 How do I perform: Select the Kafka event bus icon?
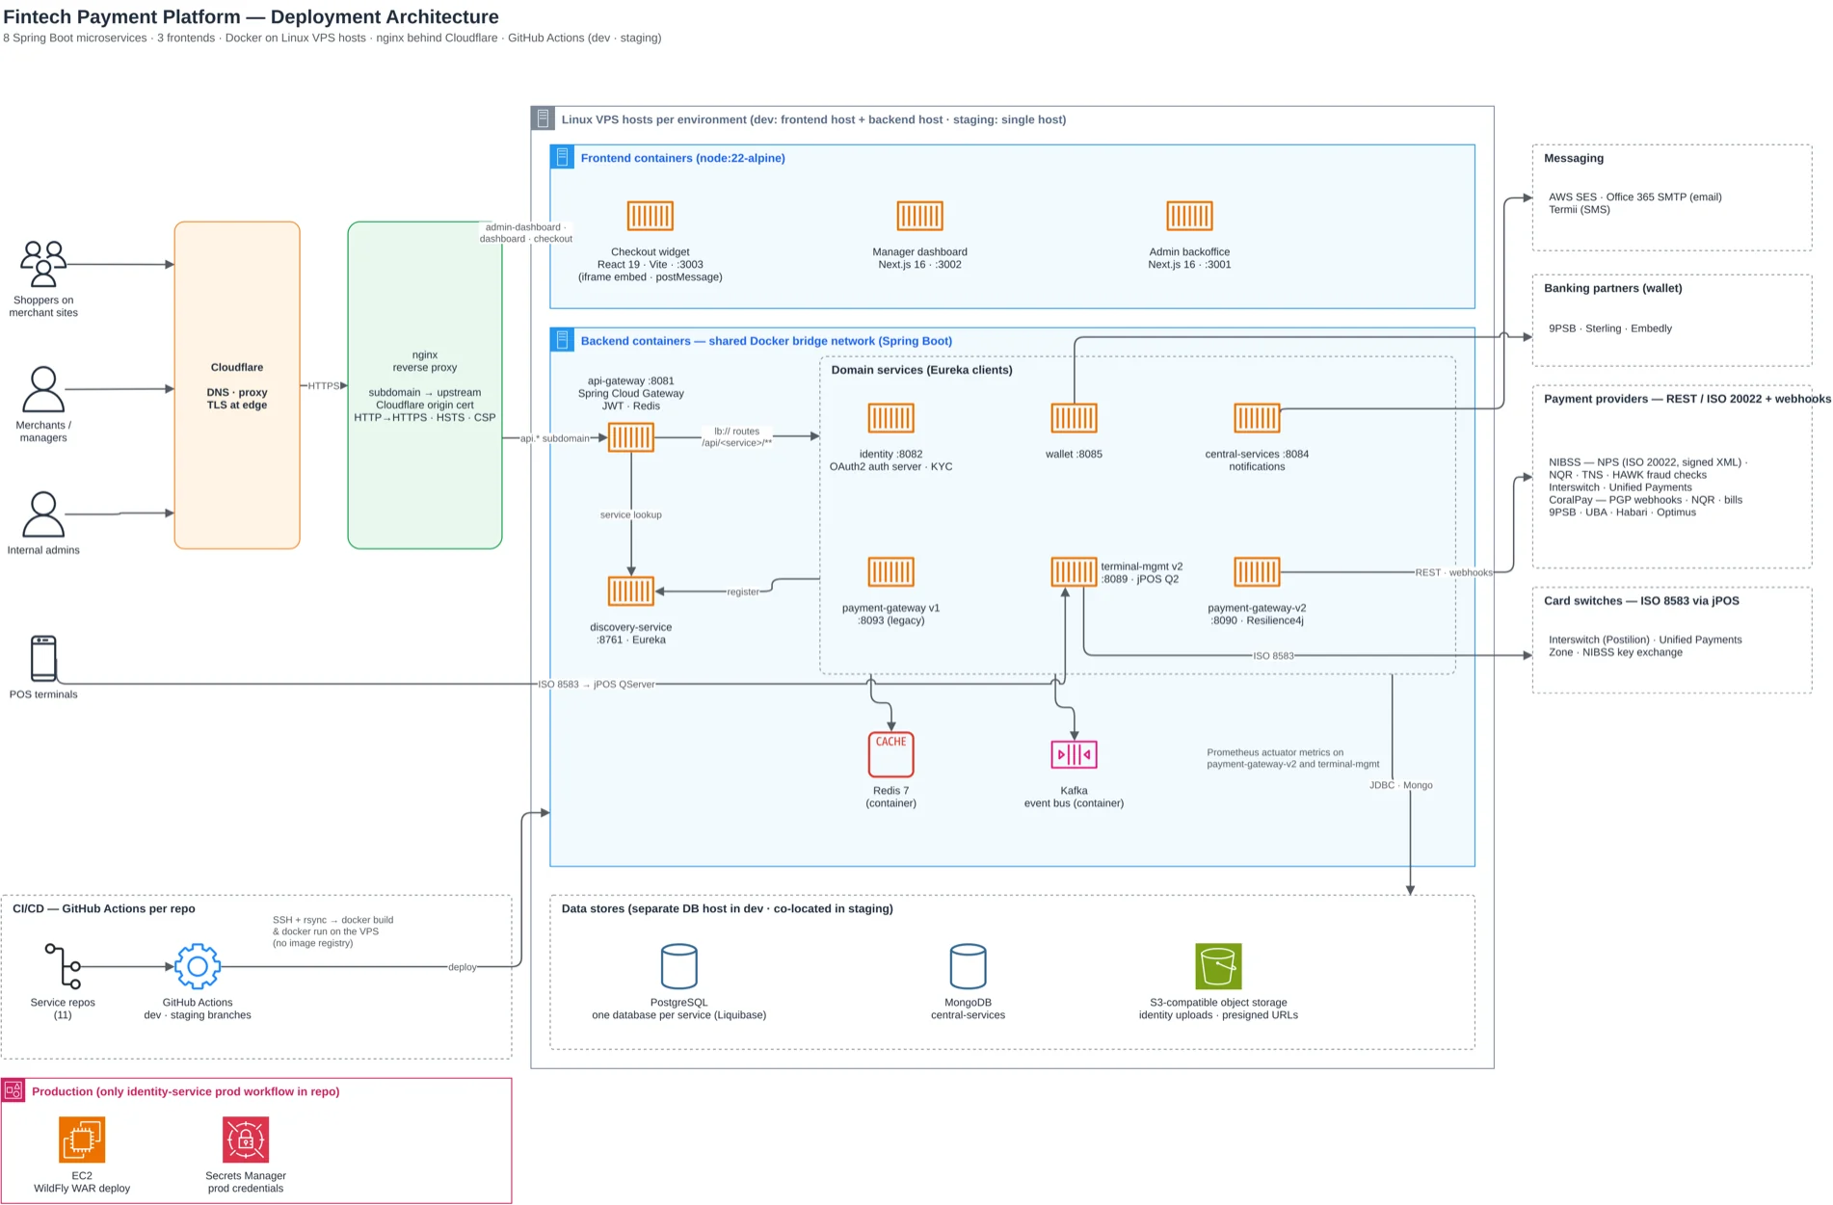1074,754
